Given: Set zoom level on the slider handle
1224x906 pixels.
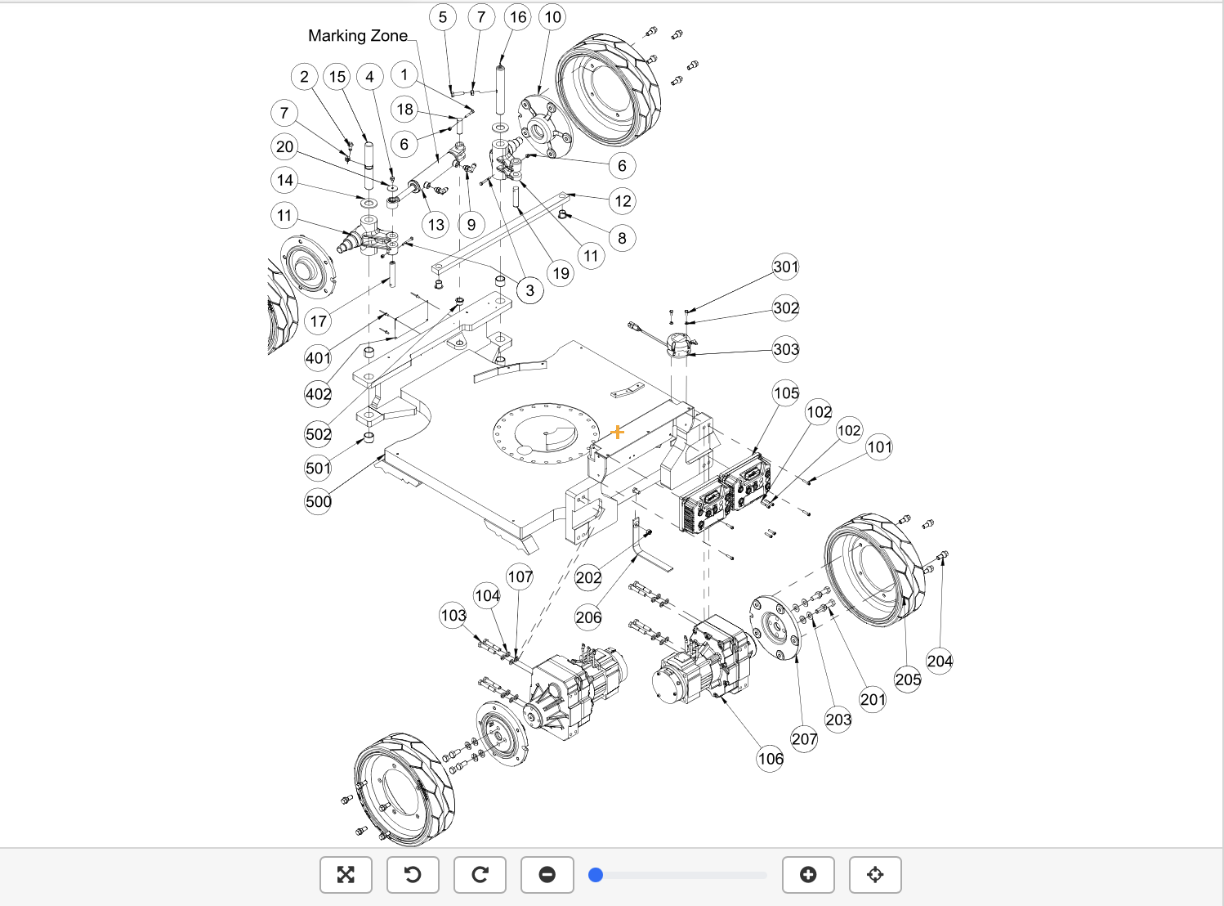Looking at the screenshot, I should pos(596,875).
